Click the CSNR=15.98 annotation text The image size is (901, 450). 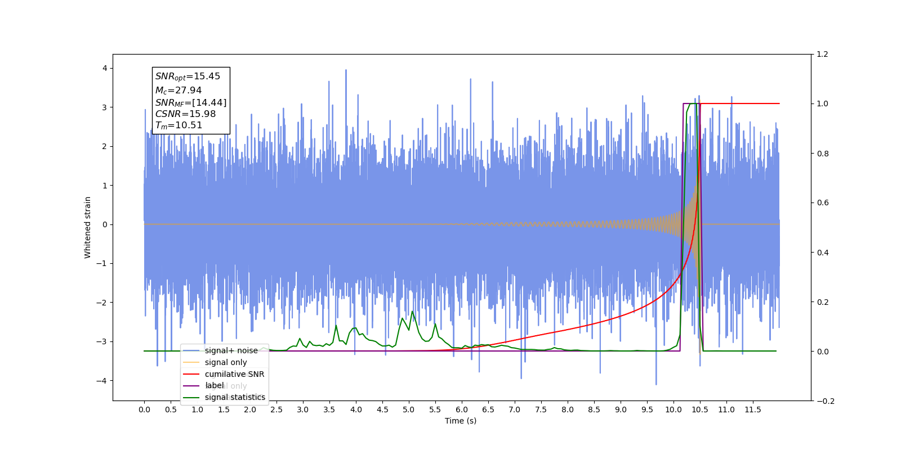tap(185, 114)
